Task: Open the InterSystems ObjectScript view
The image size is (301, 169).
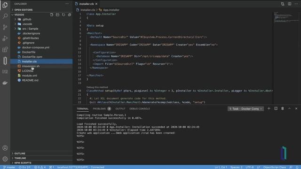Action: 5,61
